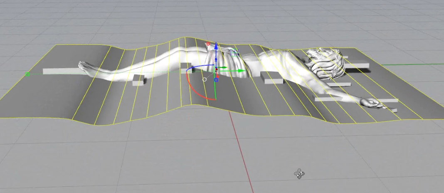
Task: Select the statue's feet
Action: [86, 67]
